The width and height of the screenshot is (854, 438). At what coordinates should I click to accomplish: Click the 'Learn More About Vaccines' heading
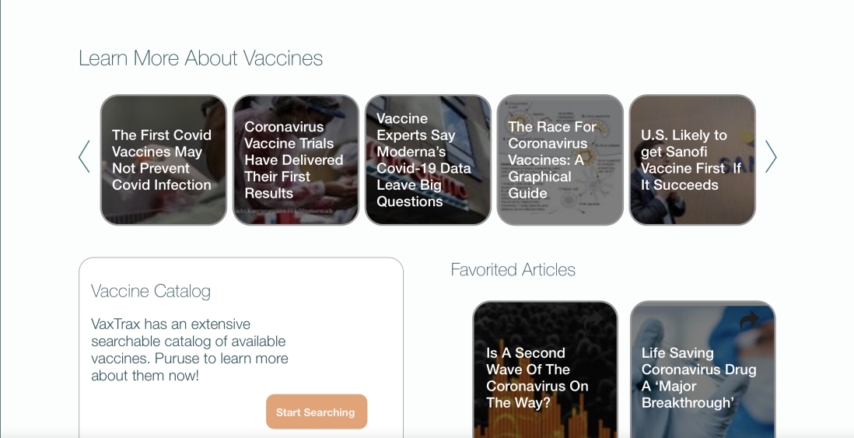tap(201, 58)
